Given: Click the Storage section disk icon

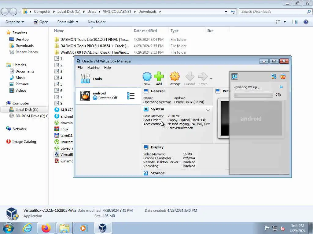Looking at the screenshot, I should [146, 173].
